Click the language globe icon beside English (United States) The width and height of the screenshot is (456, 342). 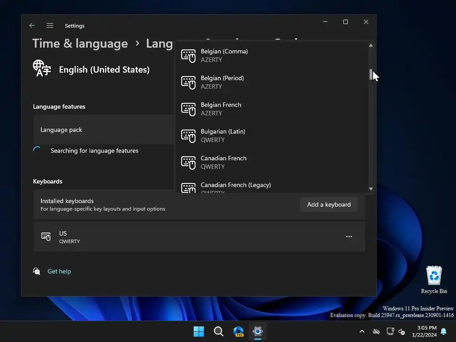coord(42,68)
